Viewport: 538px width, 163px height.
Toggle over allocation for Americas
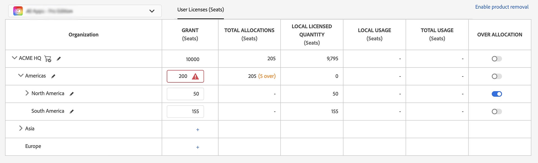[x=497, y=76]
